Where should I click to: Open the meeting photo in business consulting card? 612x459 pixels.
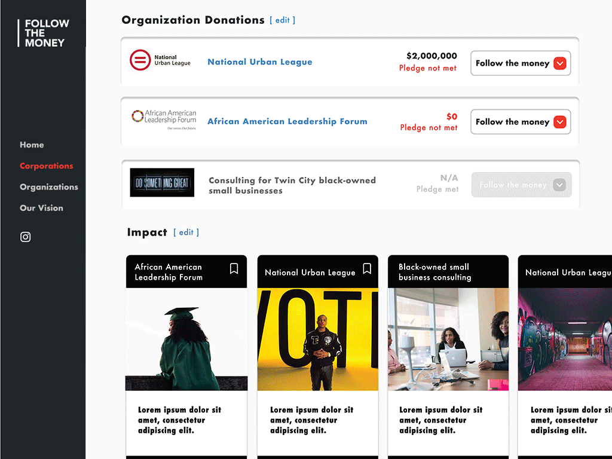(x=448, y=339)
